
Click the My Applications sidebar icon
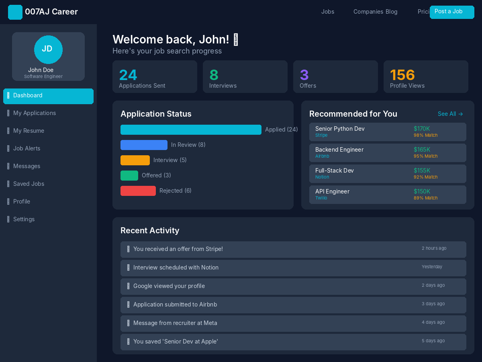click(8, 113)
